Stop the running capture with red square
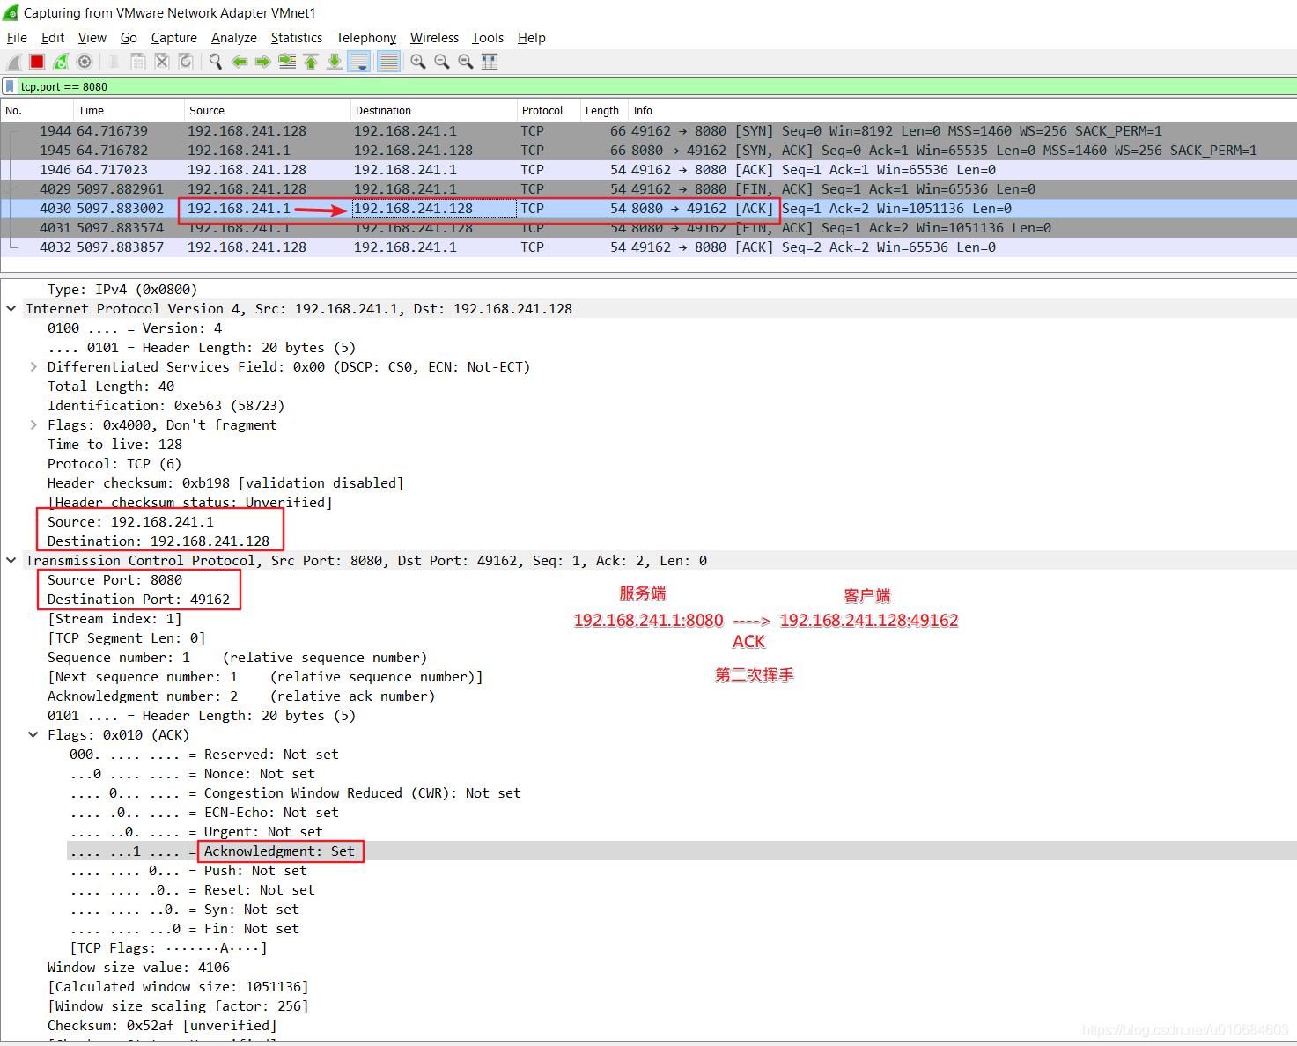This screenshot has width=1297, height=1046. click(37, 62)
